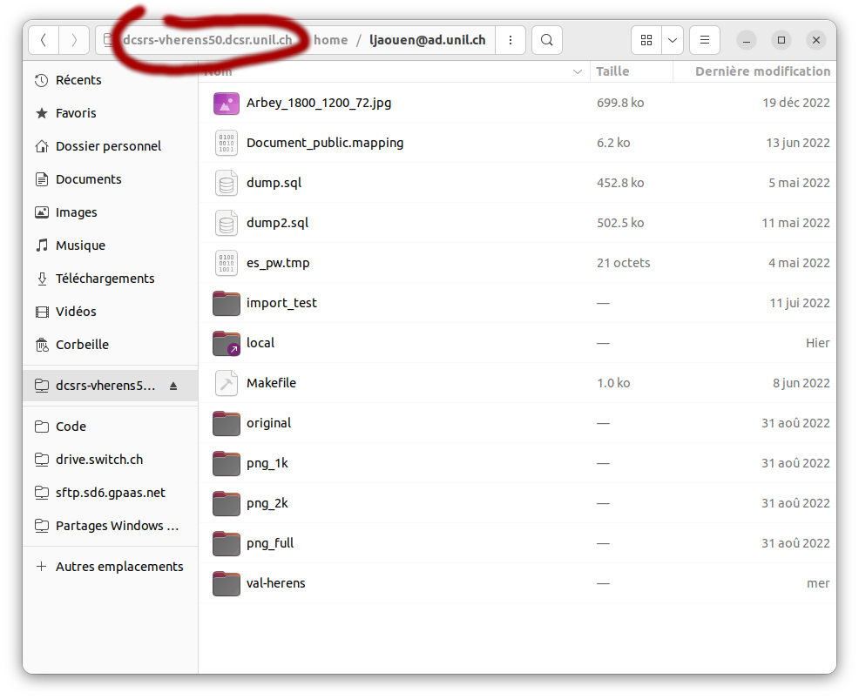Select the Arbey_1800_1200_72.jpg image file

(x=319, y=103)
